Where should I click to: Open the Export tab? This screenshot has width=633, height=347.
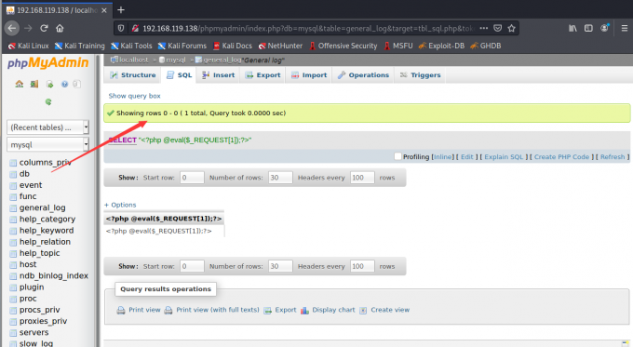tap(263, 75)
